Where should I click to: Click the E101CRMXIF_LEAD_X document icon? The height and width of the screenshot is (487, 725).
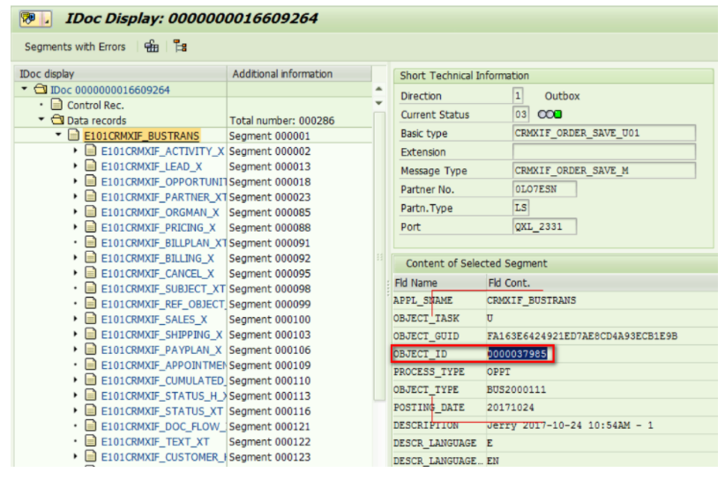coord(91,166)
